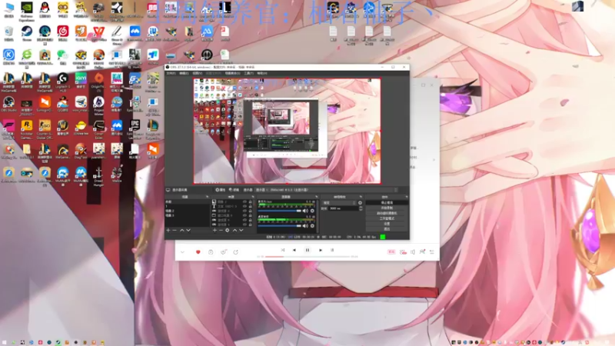Open OBS Studio desktop shortcut
Screen dimensions: 615x346
pos(8,104)
